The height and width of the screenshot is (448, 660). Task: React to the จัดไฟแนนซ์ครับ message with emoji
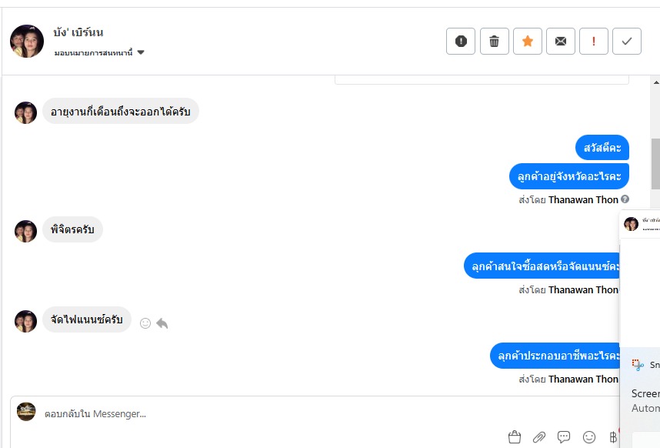tap(145, 323)
